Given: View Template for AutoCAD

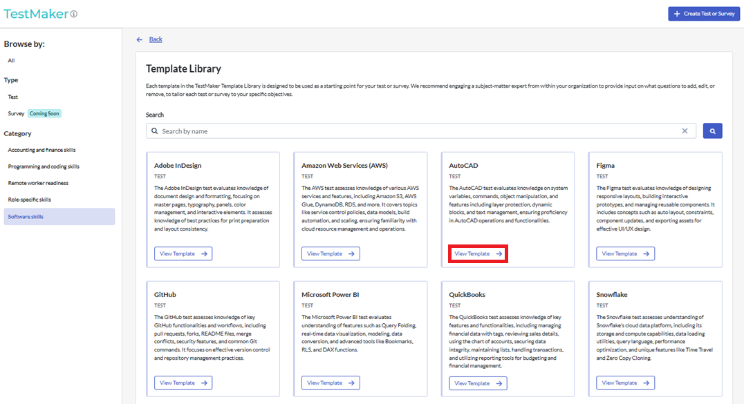Looking at the screenshot, I should [x=478, y=253].
